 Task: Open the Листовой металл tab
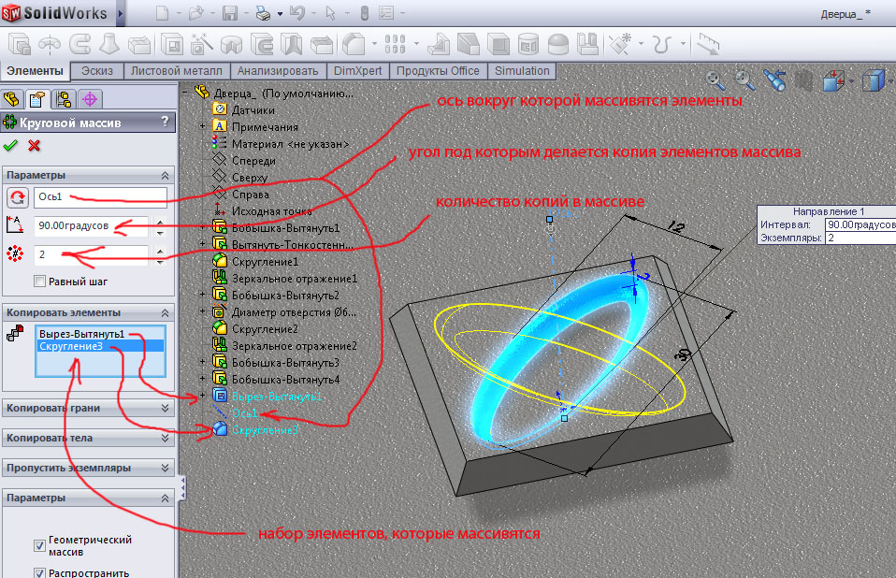177,71
